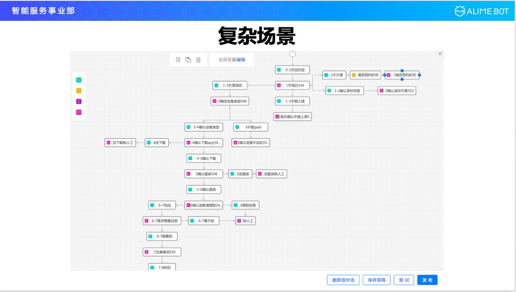This screenshot has width=516, height=292.
Task: Select the 转人工 node
Action: [245, 221]
